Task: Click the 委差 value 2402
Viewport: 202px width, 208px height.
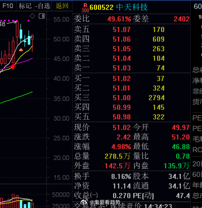Action: (x=182, y=19)
